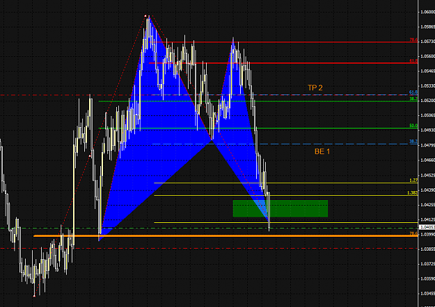435x307 pixels.
Task: Click the yellow 1.27 extension label
Action: click(413, 181)
